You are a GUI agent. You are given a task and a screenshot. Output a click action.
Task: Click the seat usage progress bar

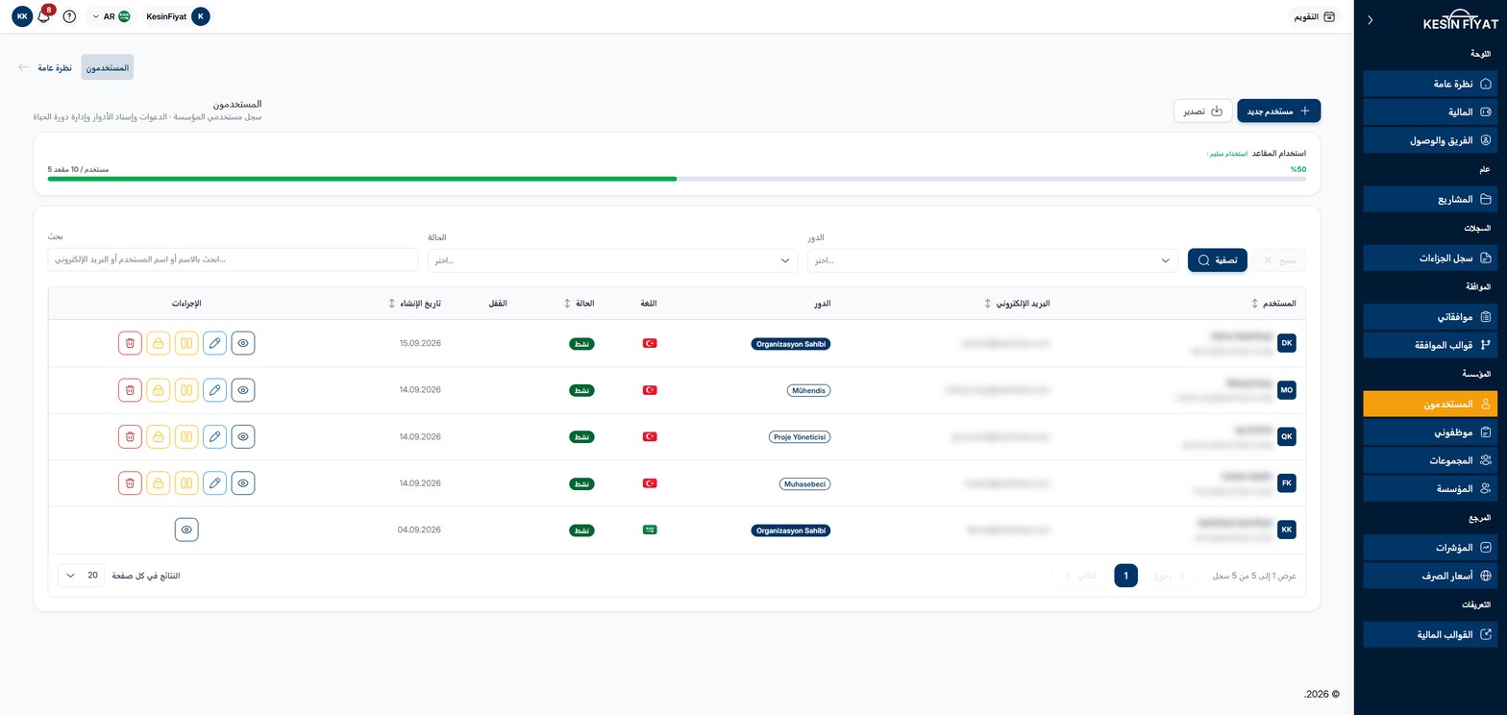(x=677, y=179)
